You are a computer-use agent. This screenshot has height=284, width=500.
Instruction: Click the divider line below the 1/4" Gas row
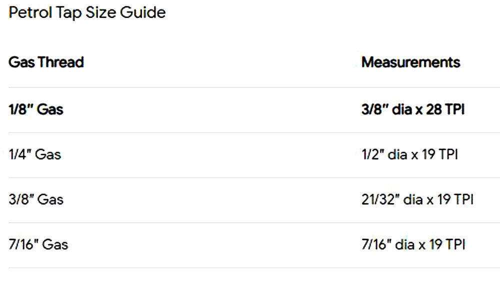[x=250, y=177]
